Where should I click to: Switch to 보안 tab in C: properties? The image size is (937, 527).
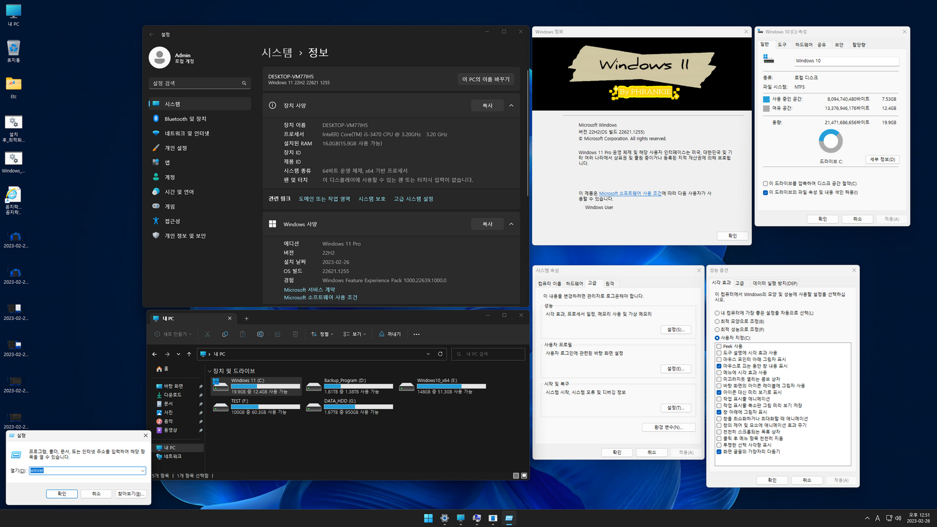point(839,44)
